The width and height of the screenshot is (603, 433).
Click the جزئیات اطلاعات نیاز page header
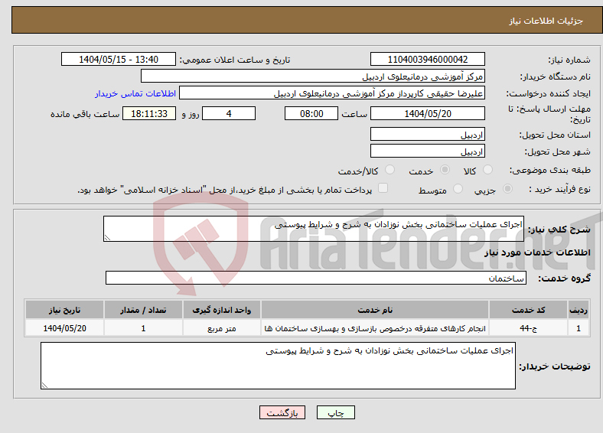[546, 21]
